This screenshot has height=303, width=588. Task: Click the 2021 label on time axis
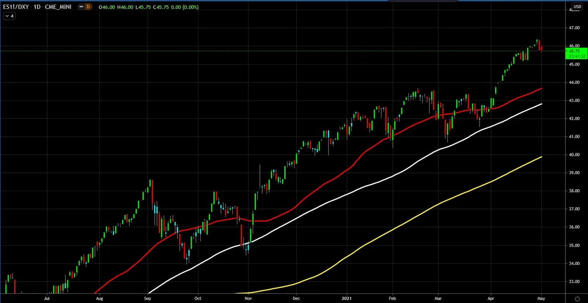pyautogui.click(x=347, y=298)
